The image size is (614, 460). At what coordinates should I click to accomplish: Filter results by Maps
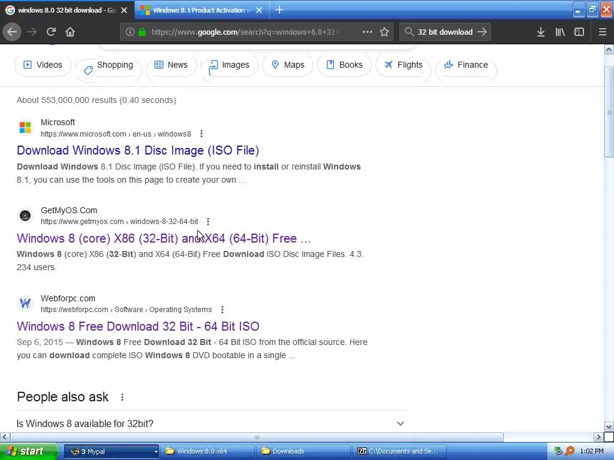[288, 65]
